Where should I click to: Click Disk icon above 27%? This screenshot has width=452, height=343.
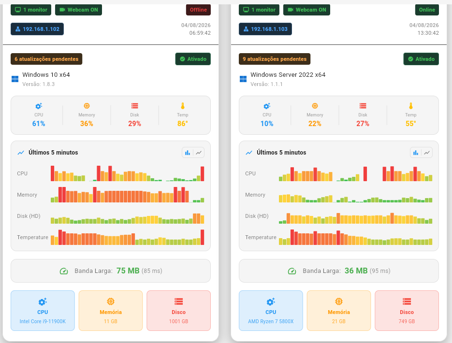pyautogui.click(x=363, y=106)
